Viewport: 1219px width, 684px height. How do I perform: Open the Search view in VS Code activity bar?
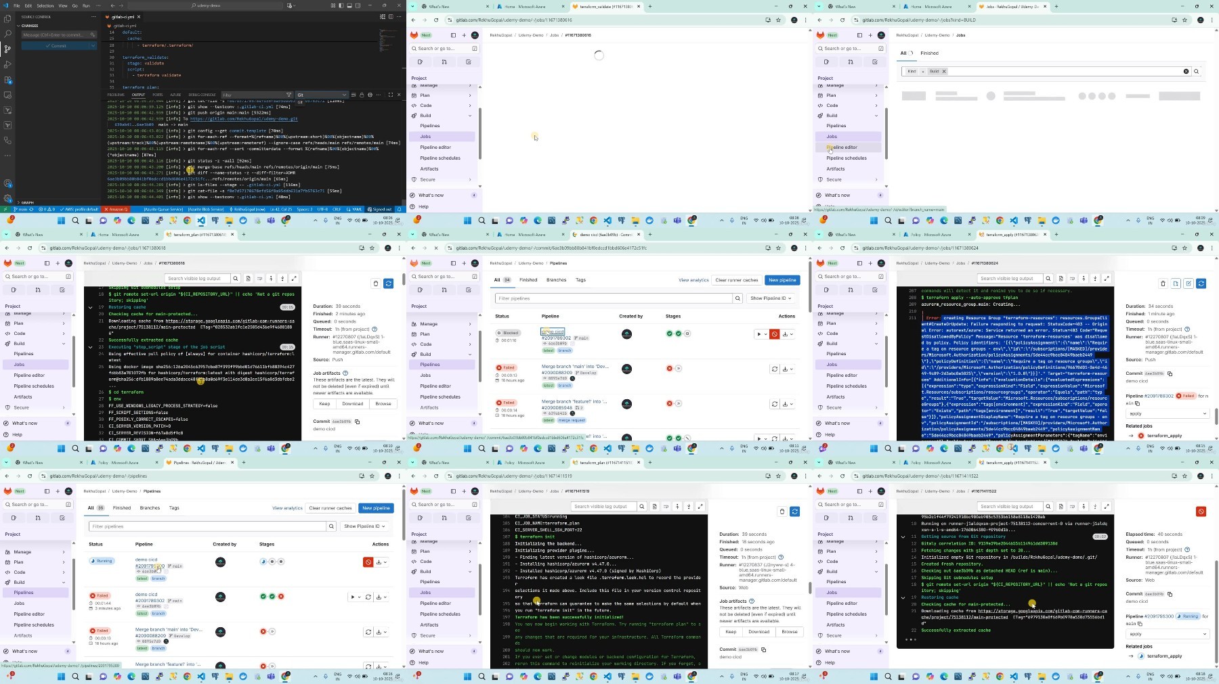coord(7,33)
